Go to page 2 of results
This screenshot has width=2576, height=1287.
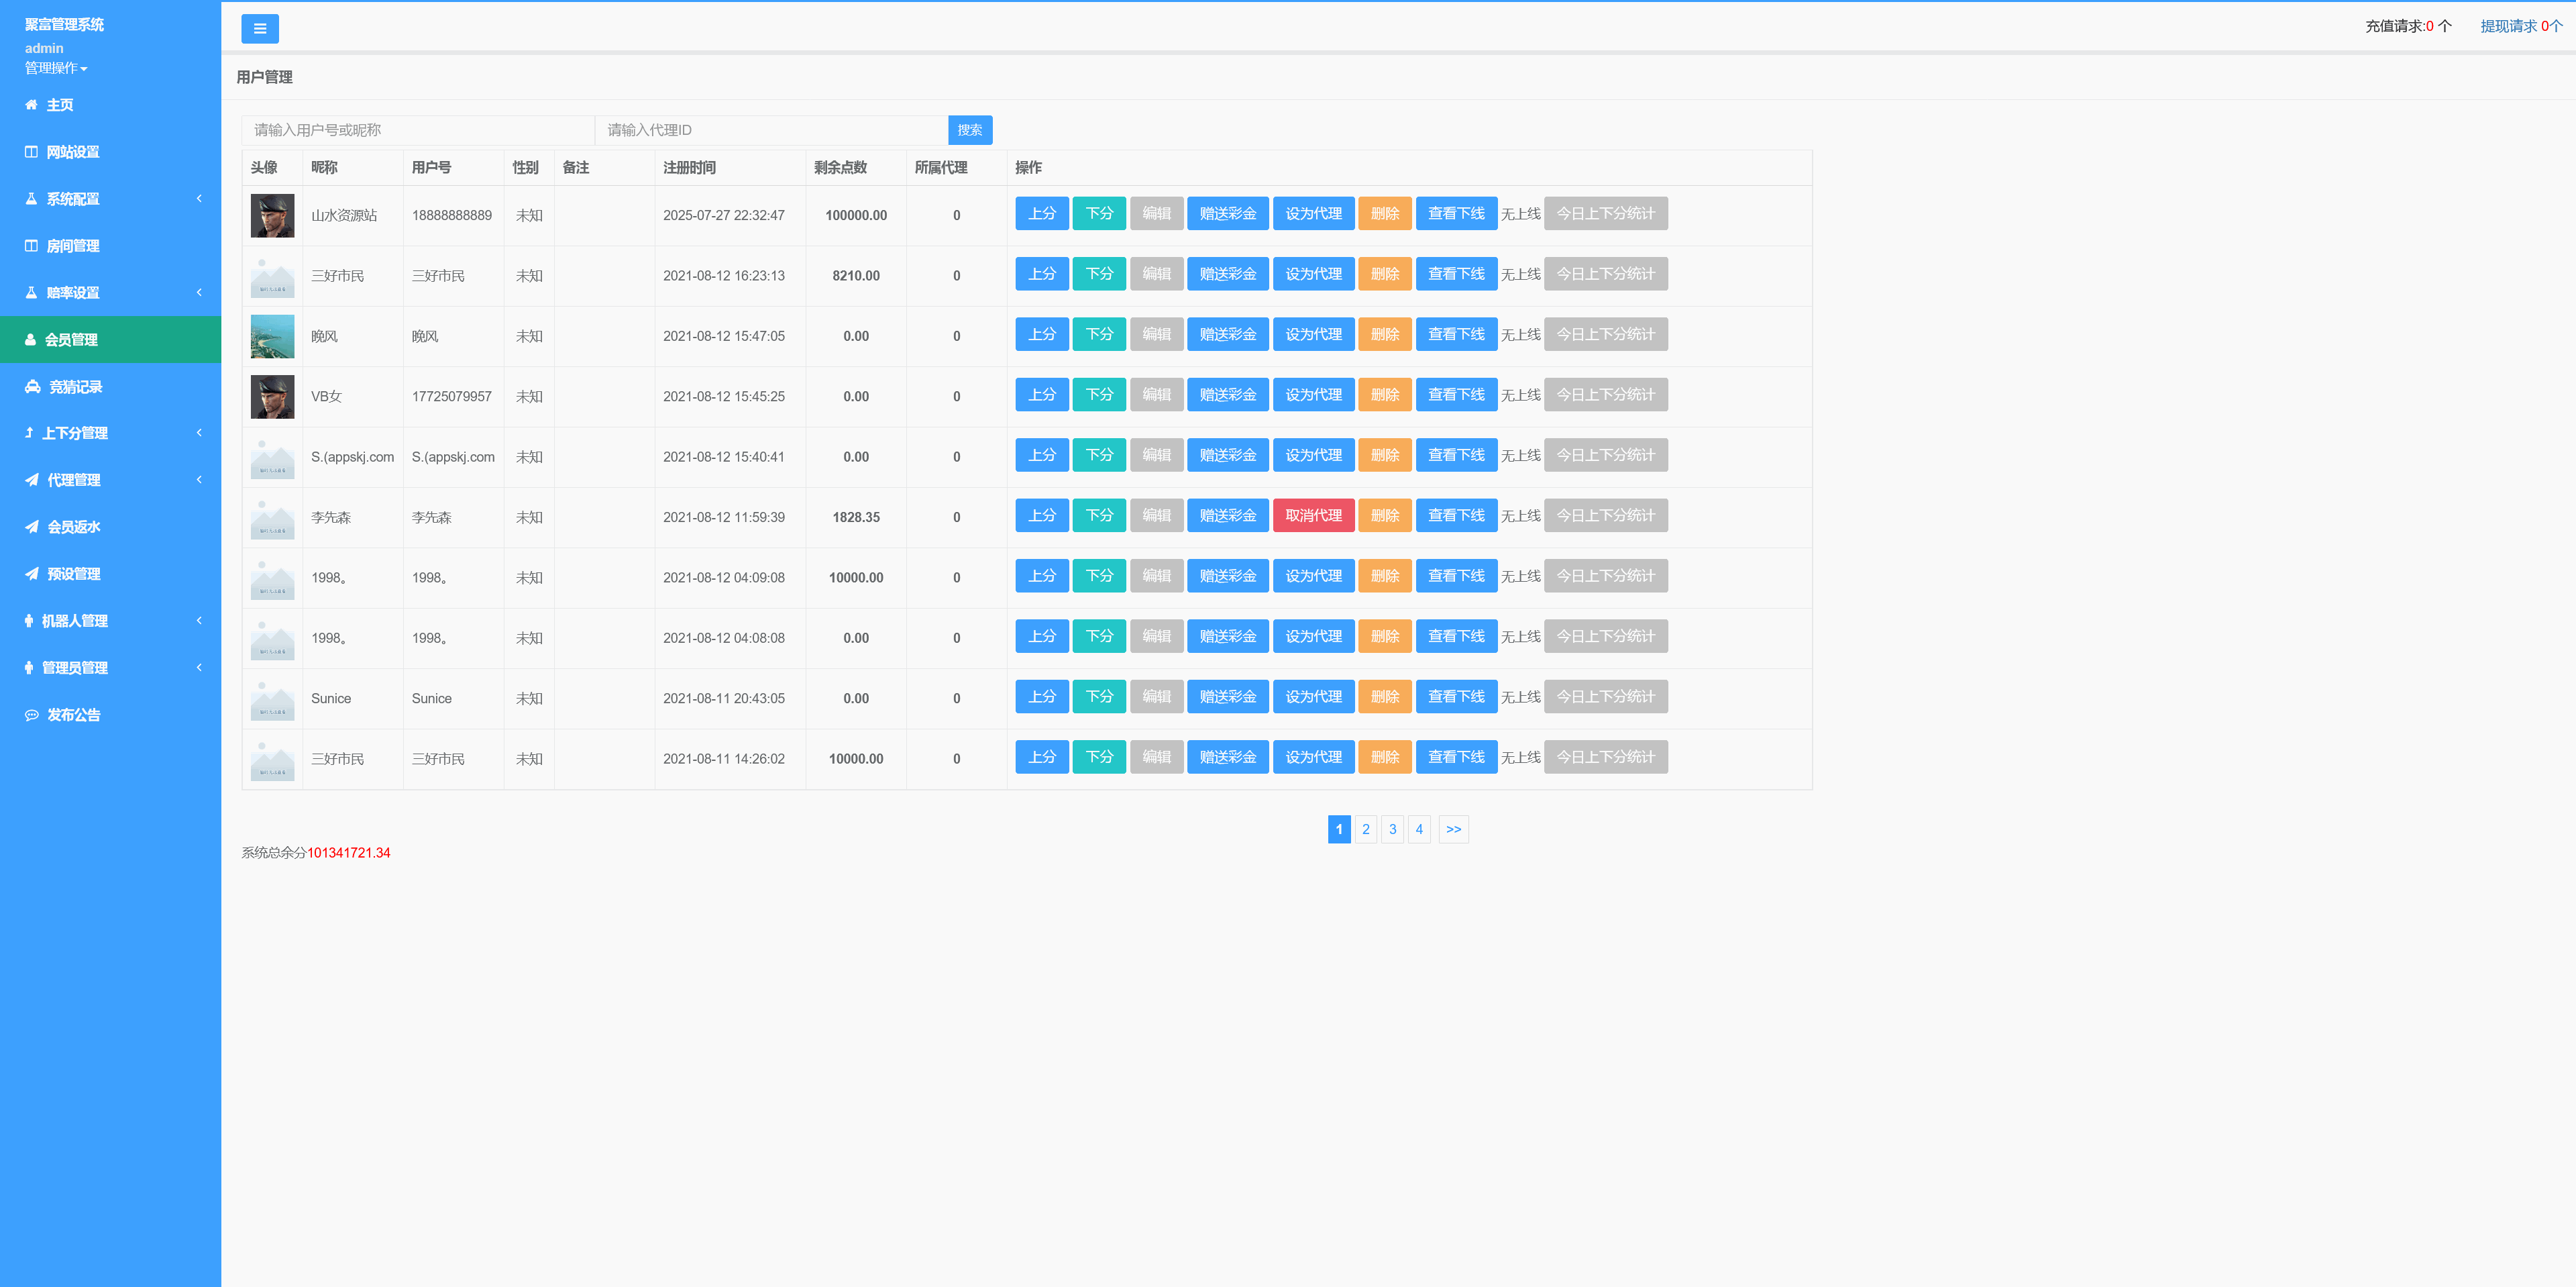click(x=1366, y=828)
